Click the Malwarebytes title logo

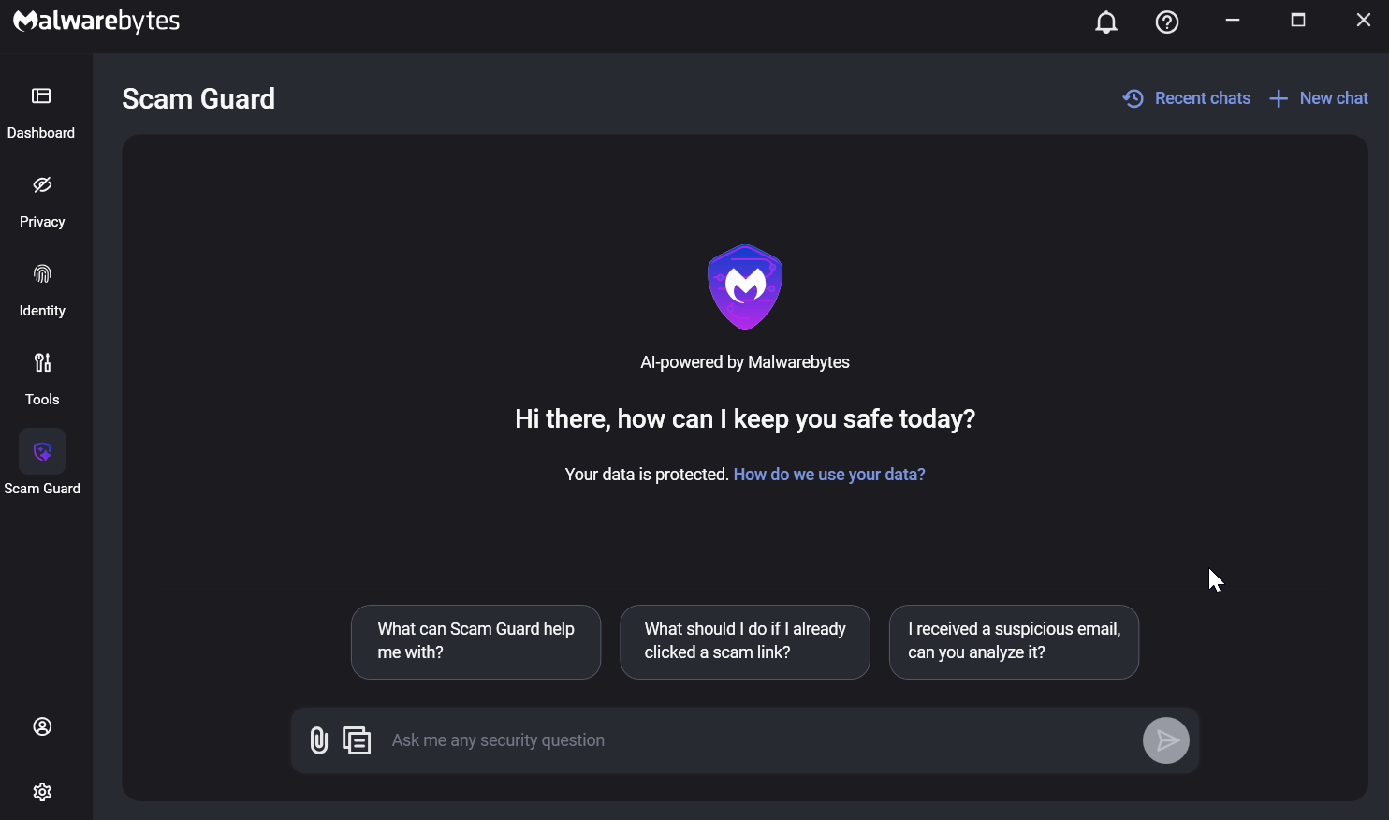pyautogui.click(x=96, y=21)
